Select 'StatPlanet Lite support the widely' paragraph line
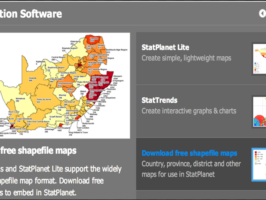The image size is (266, 200). pyautogui.click(x=70, y=169)
